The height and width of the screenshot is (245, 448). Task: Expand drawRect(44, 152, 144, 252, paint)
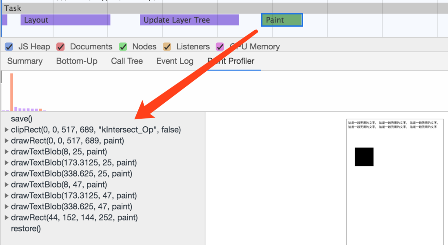pyautogui.click(x=7, y=218)
